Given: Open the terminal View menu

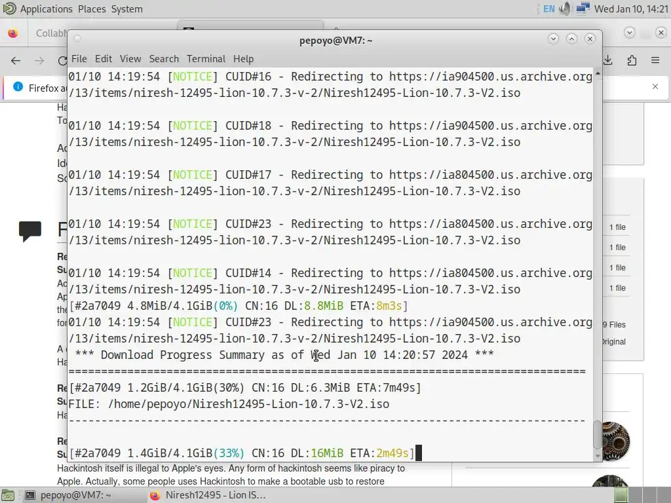Looking at the screenshot, I should pyautogui.click(x=130, y=58).
